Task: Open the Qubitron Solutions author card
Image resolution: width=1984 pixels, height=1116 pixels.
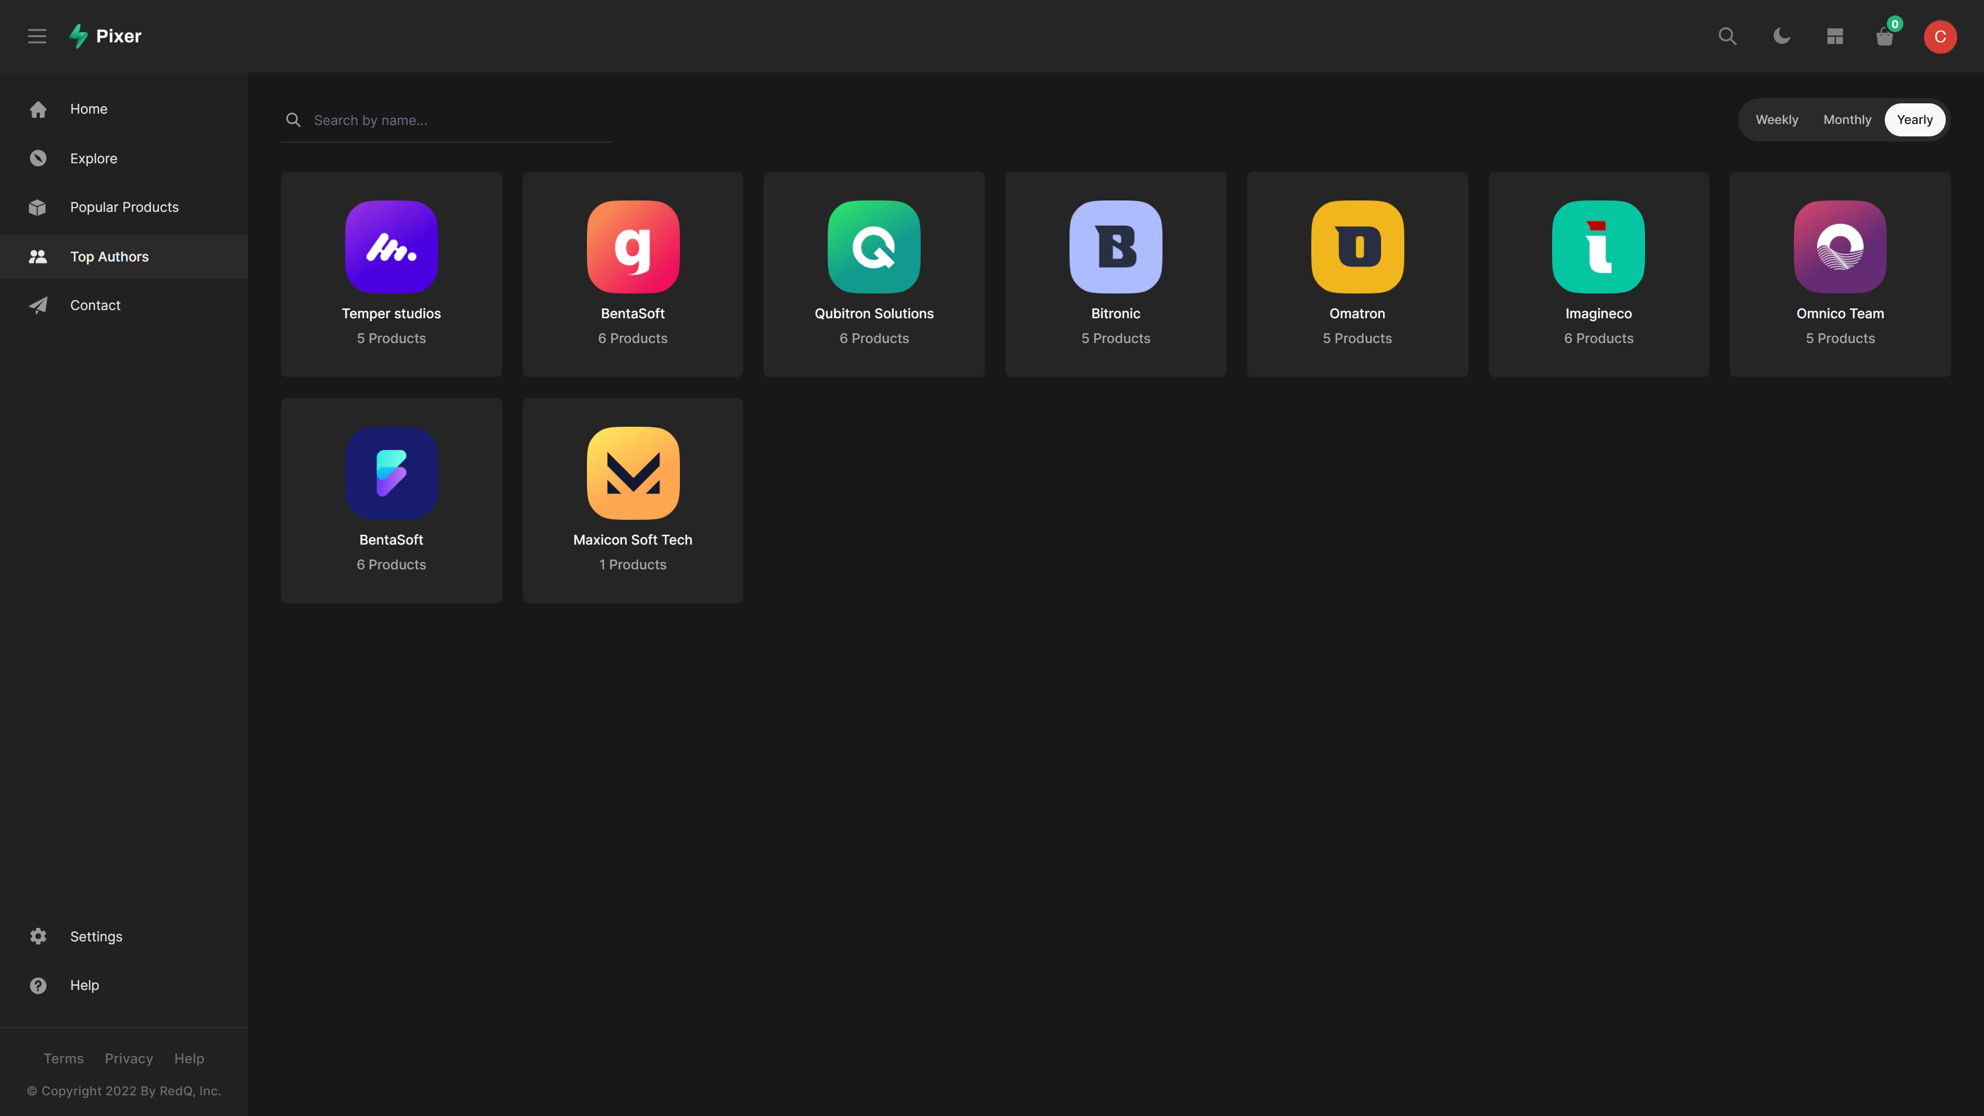Action: pyautogui.click(x=873, y=273)
